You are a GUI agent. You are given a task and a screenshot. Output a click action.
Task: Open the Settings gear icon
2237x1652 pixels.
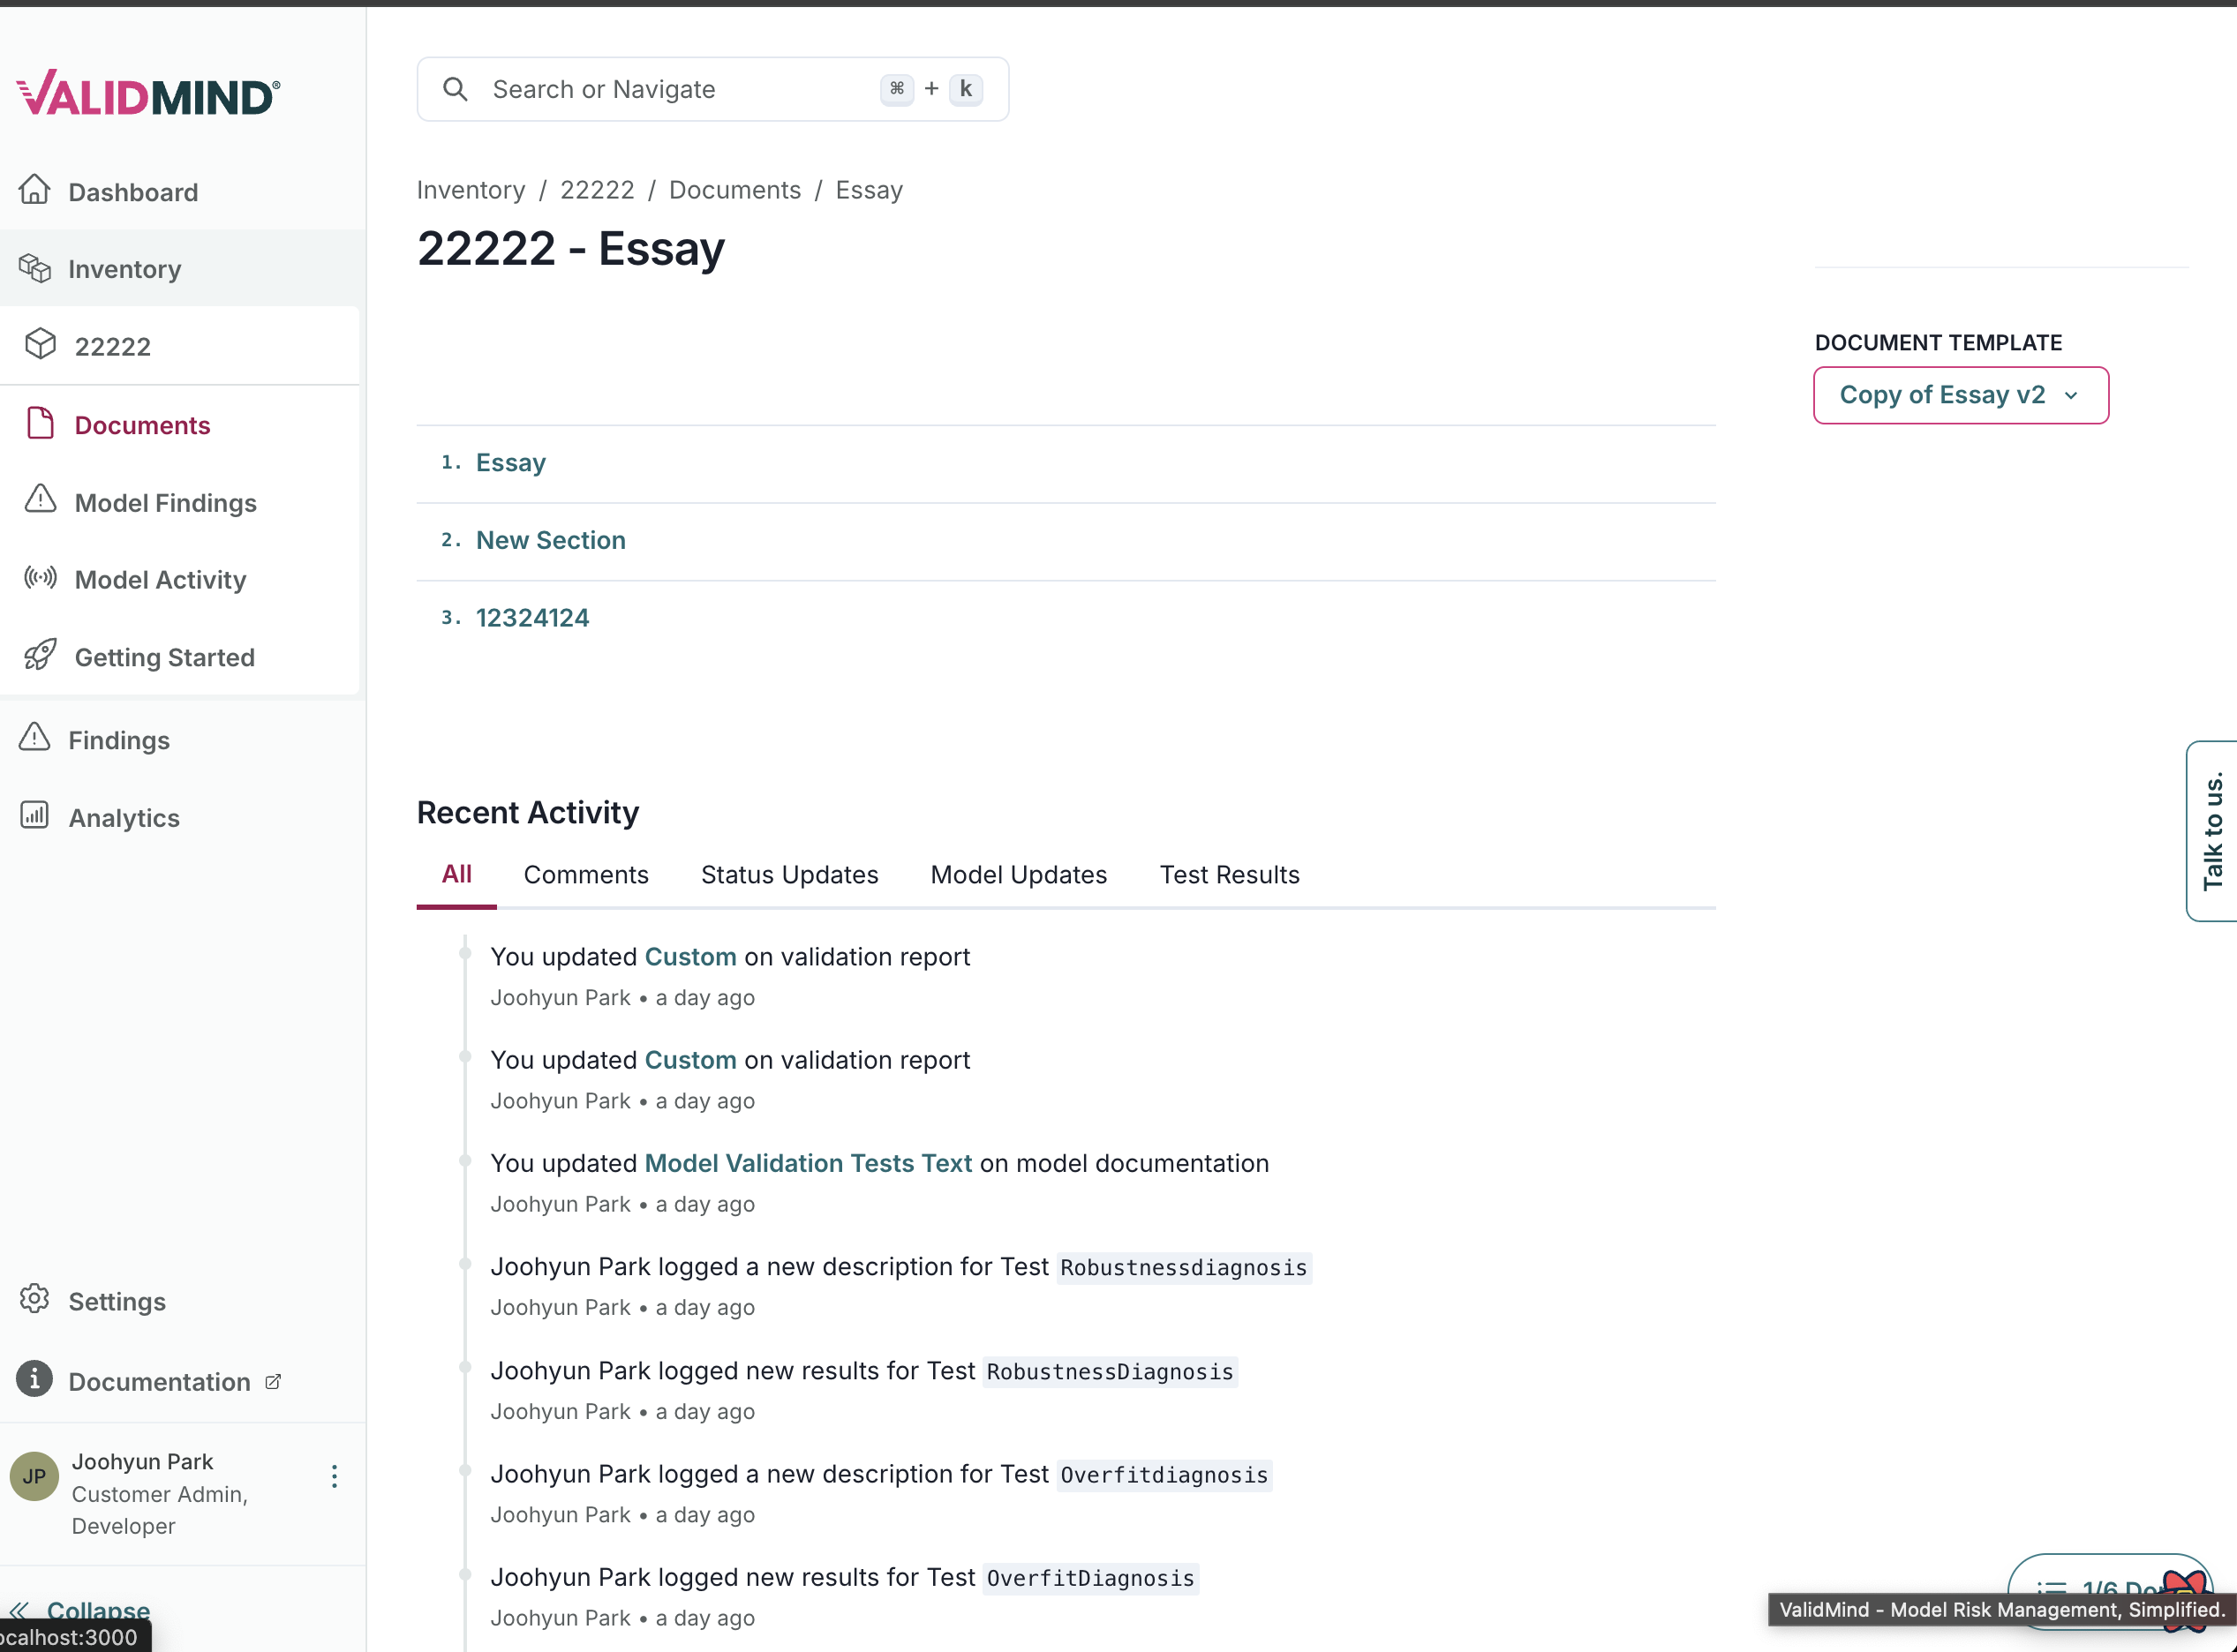34,1299
